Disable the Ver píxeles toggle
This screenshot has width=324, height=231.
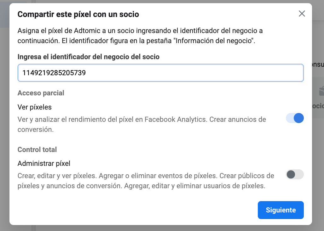coord(295,118)
